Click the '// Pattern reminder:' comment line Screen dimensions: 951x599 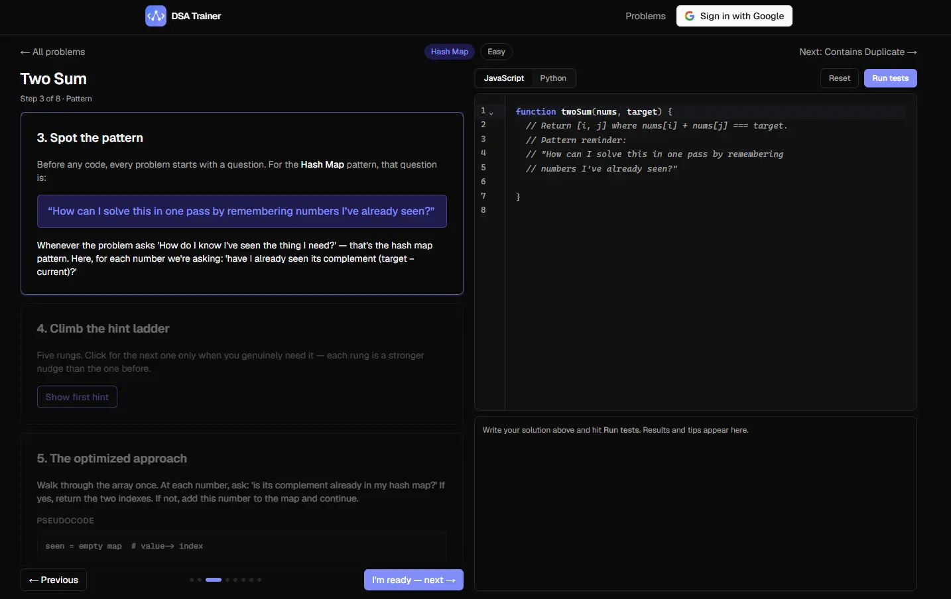(x=576, y=140)
